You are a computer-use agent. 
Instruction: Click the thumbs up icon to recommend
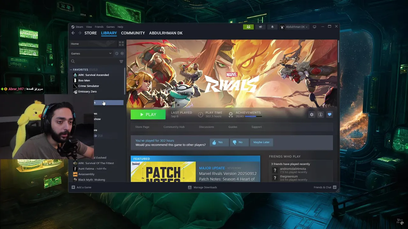(214, 142)
